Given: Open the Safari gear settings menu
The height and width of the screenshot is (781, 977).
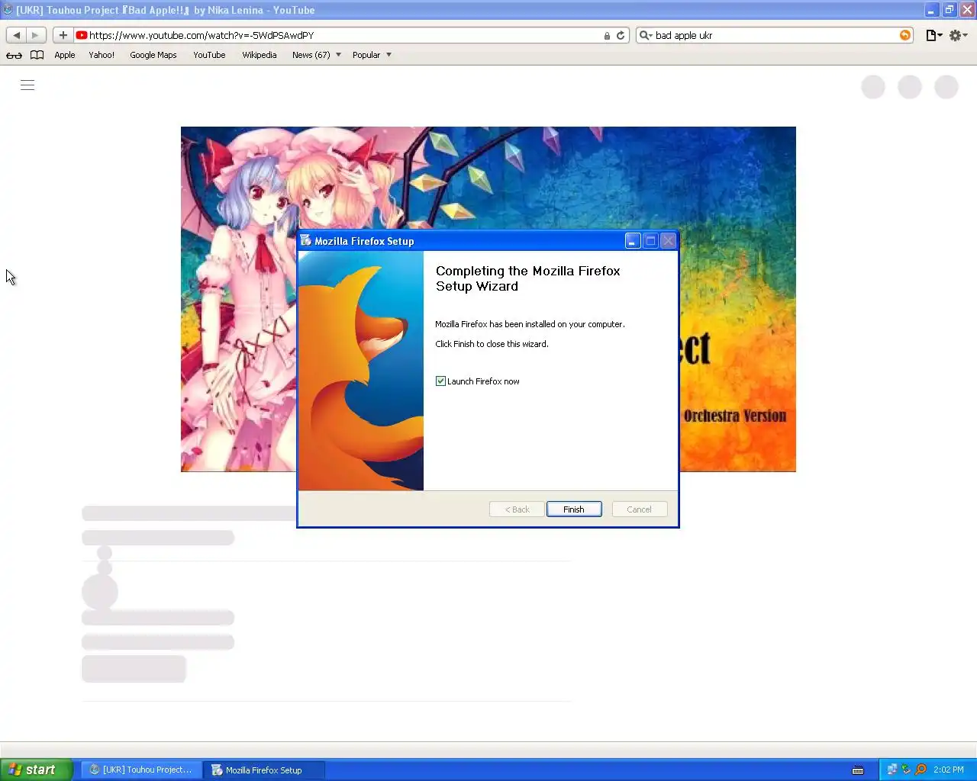Looking at the screenshot, I should (958, 35).
